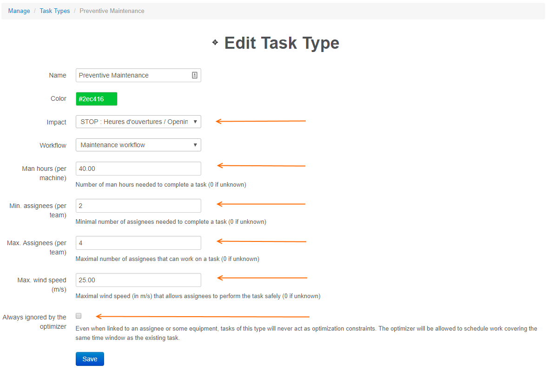Enable the Always ignored by the optimizer checkbox

click(x=79, y=315)
